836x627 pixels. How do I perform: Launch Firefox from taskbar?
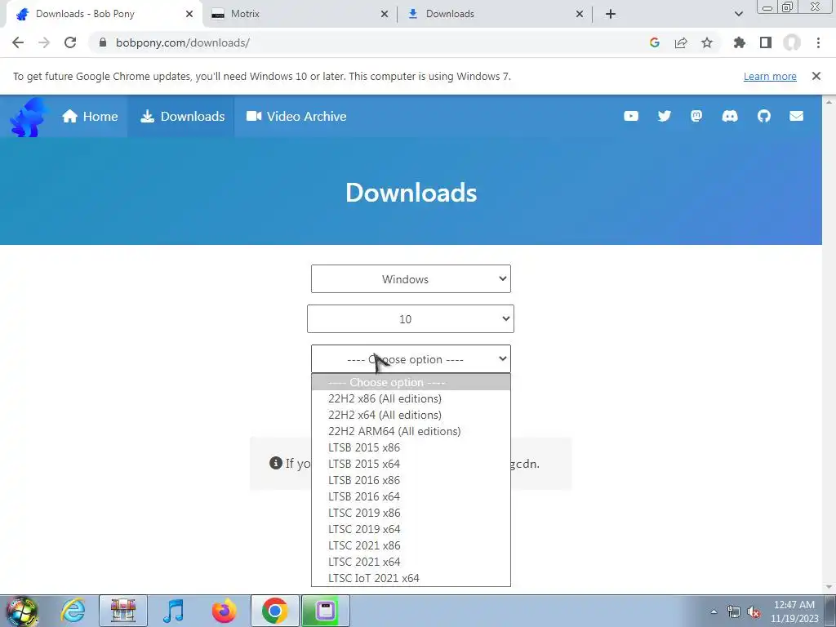224,611
